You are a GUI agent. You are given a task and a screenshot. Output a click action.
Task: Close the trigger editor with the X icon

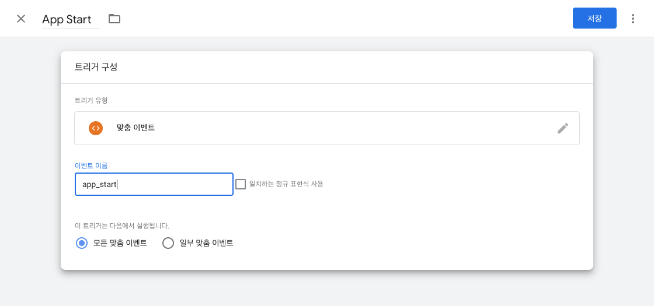coord(21,19)
